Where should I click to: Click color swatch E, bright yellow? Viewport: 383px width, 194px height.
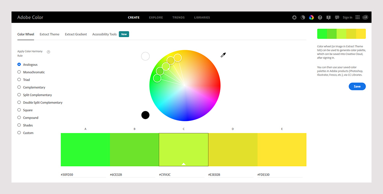[282, 150]
